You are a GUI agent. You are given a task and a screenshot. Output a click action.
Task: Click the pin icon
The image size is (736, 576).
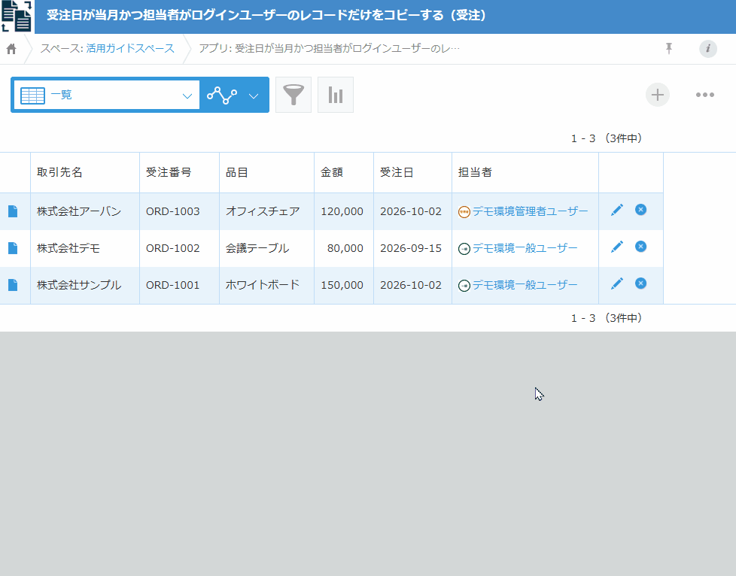(669, 48)
